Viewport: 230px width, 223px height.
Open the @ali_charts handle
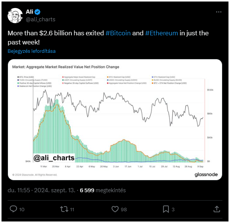pyautogui.click(x=41, y=19)
